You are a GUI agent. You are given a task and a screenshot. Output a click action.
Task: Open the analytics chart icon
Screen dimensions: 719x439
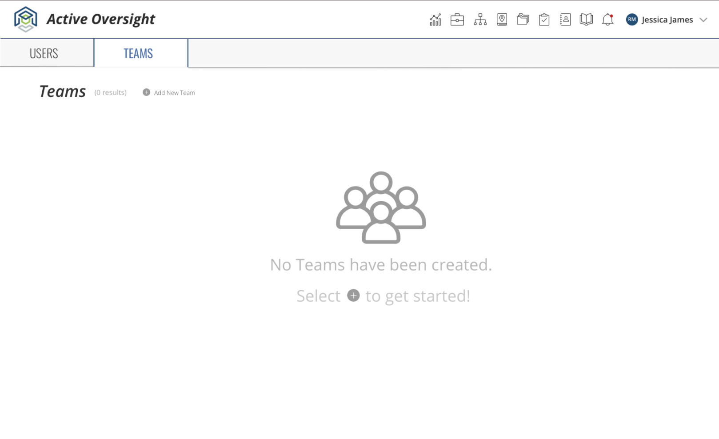[x=435, y=19]
